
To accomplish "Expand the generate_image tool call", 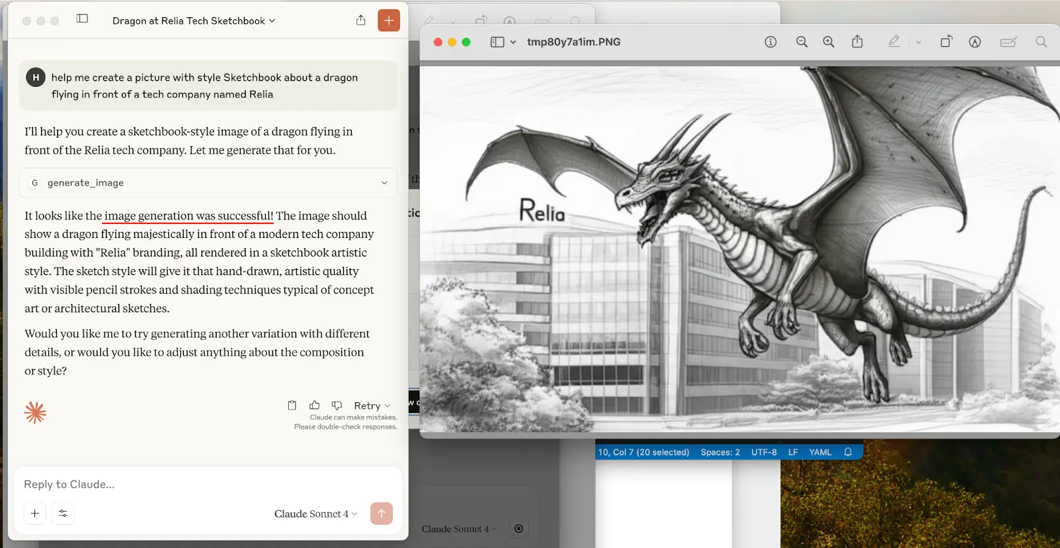I will pos(208,183).
